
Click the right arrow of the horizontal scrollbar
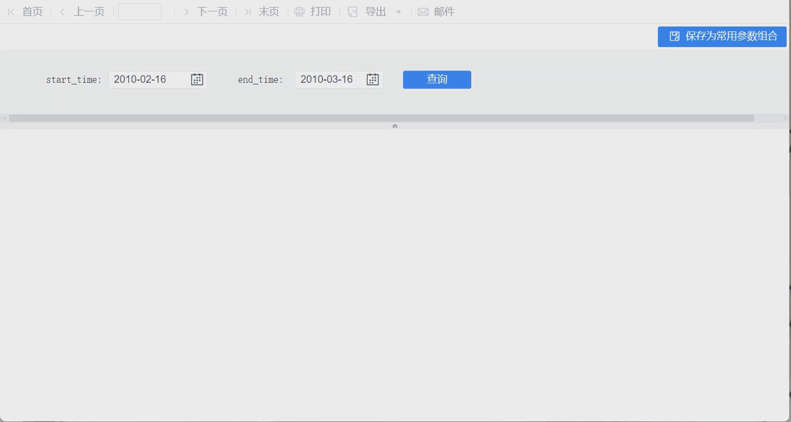786,118
